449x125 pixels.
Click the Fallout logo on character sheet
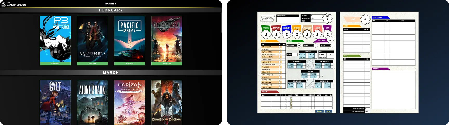[268, 18]
